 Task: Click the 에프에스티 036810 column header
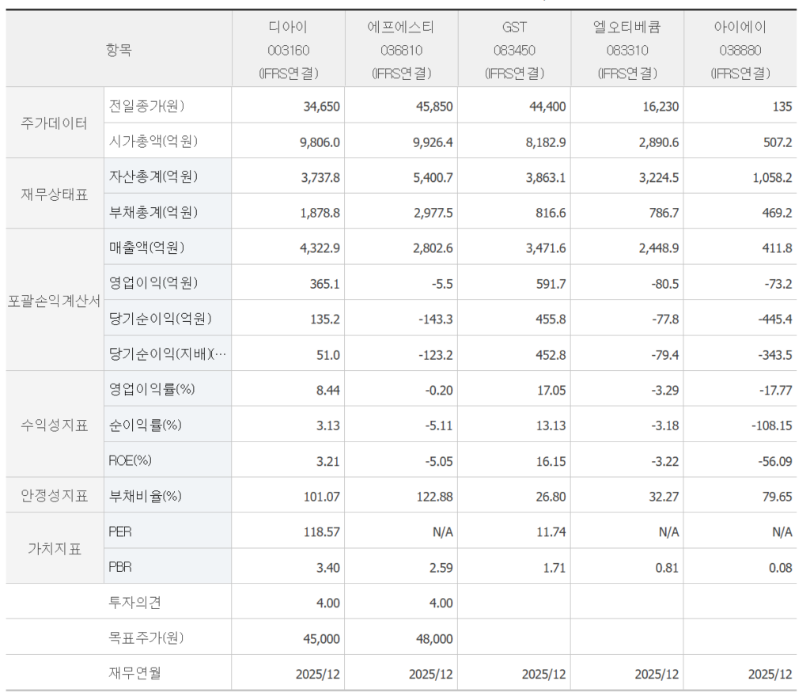pyautogui.click(x=401, y=50)
